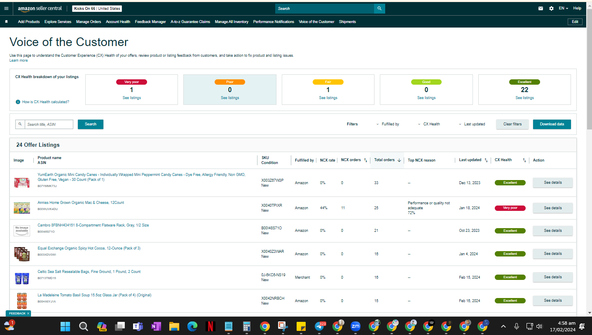Open the Help link in the header

pyautogui.click(x=577, y=8)
